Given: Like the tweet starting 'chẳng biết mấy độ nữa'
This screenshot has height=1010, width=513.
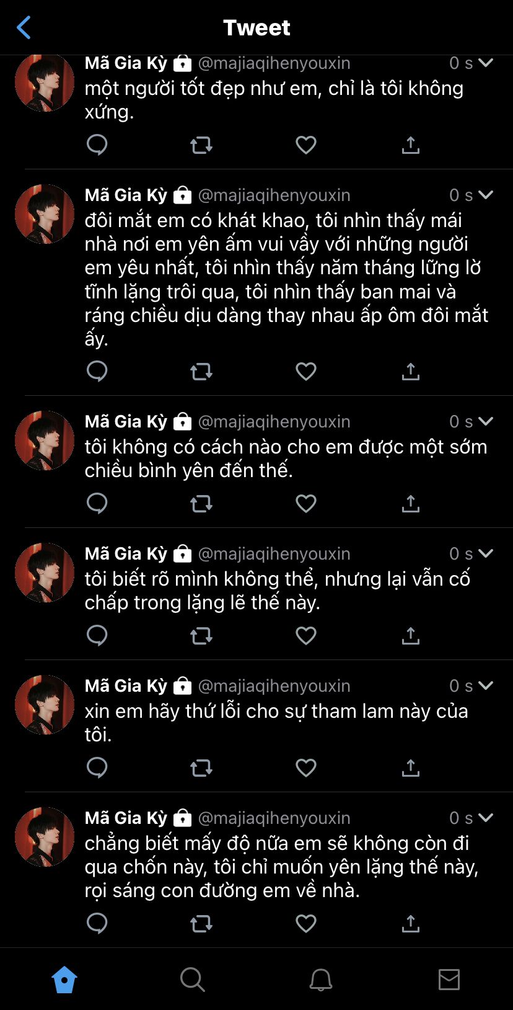Looking at the screenshot, I should tap(306, 924).
